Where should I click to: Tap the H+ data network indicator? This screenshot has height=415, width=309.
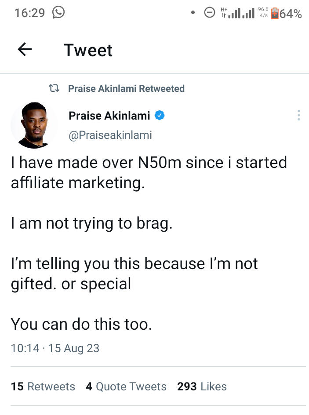(x=224, y=13)
